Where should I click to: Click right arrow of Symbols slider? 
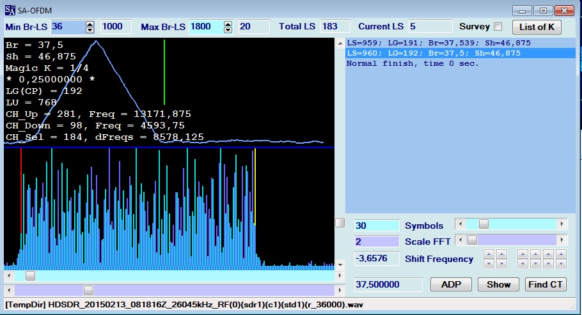pos(562,224)
